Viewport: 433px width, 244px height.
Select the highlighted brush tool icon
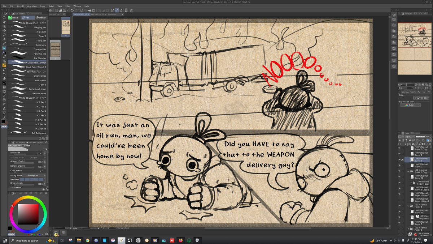(4, 65)
